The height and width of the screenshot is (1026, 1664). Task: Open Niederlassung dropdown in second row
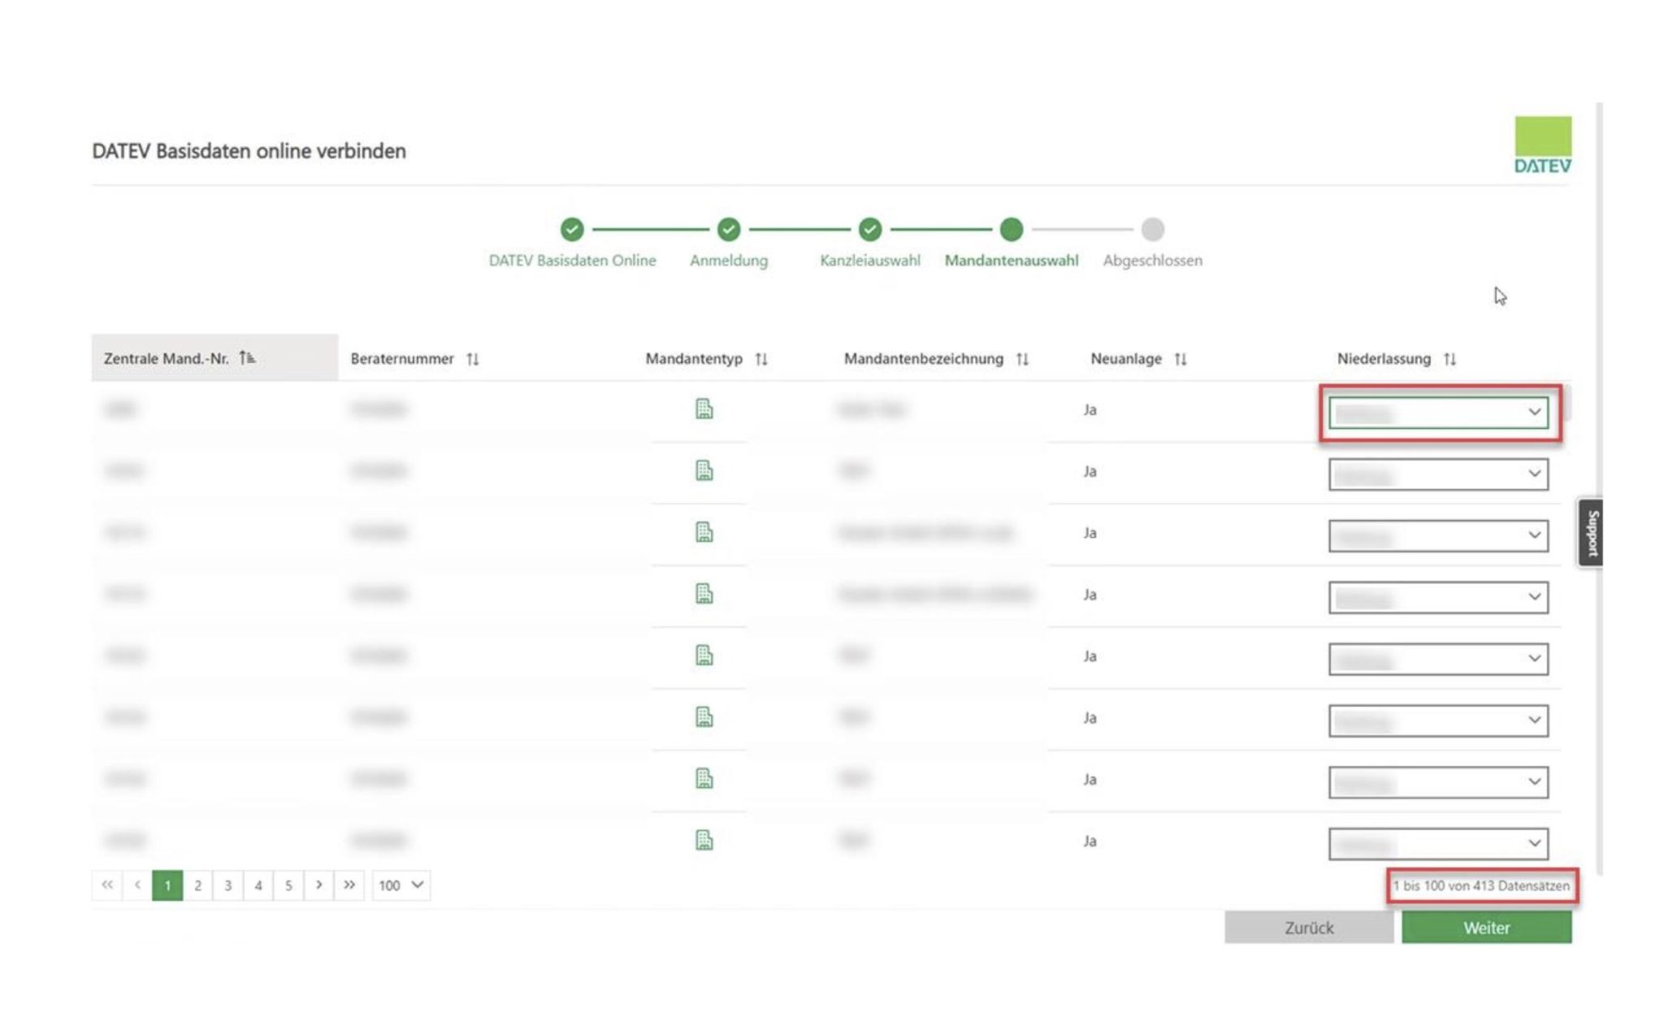(1438, 474)
